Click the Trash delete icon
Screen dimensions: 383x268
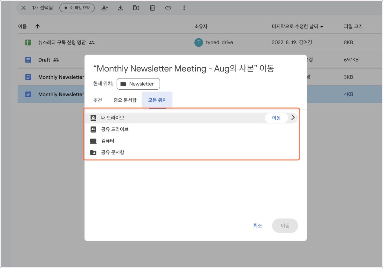tap(152, 8)
